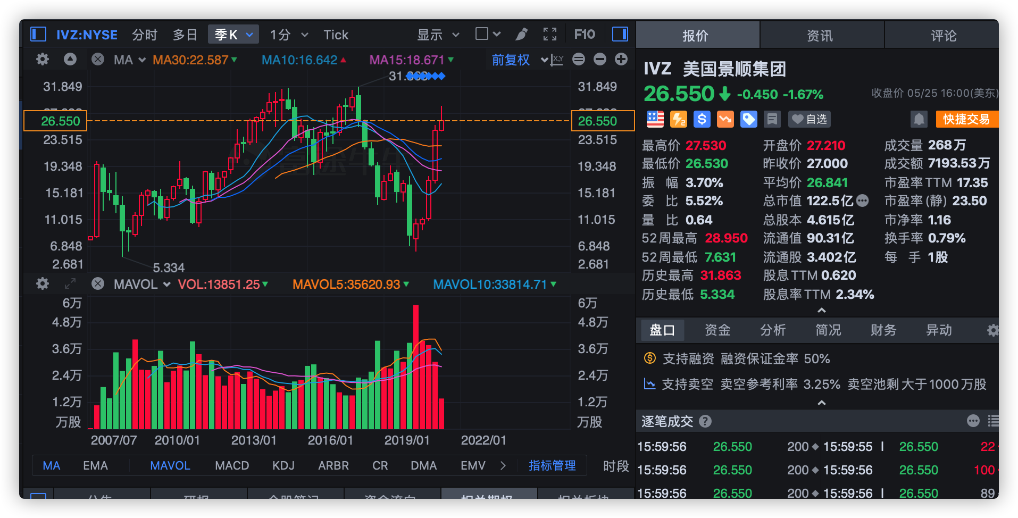The image size is (1018, 518).
Task: Open the 1分 minute interval dropdown
Action: [x=289, y=35]
